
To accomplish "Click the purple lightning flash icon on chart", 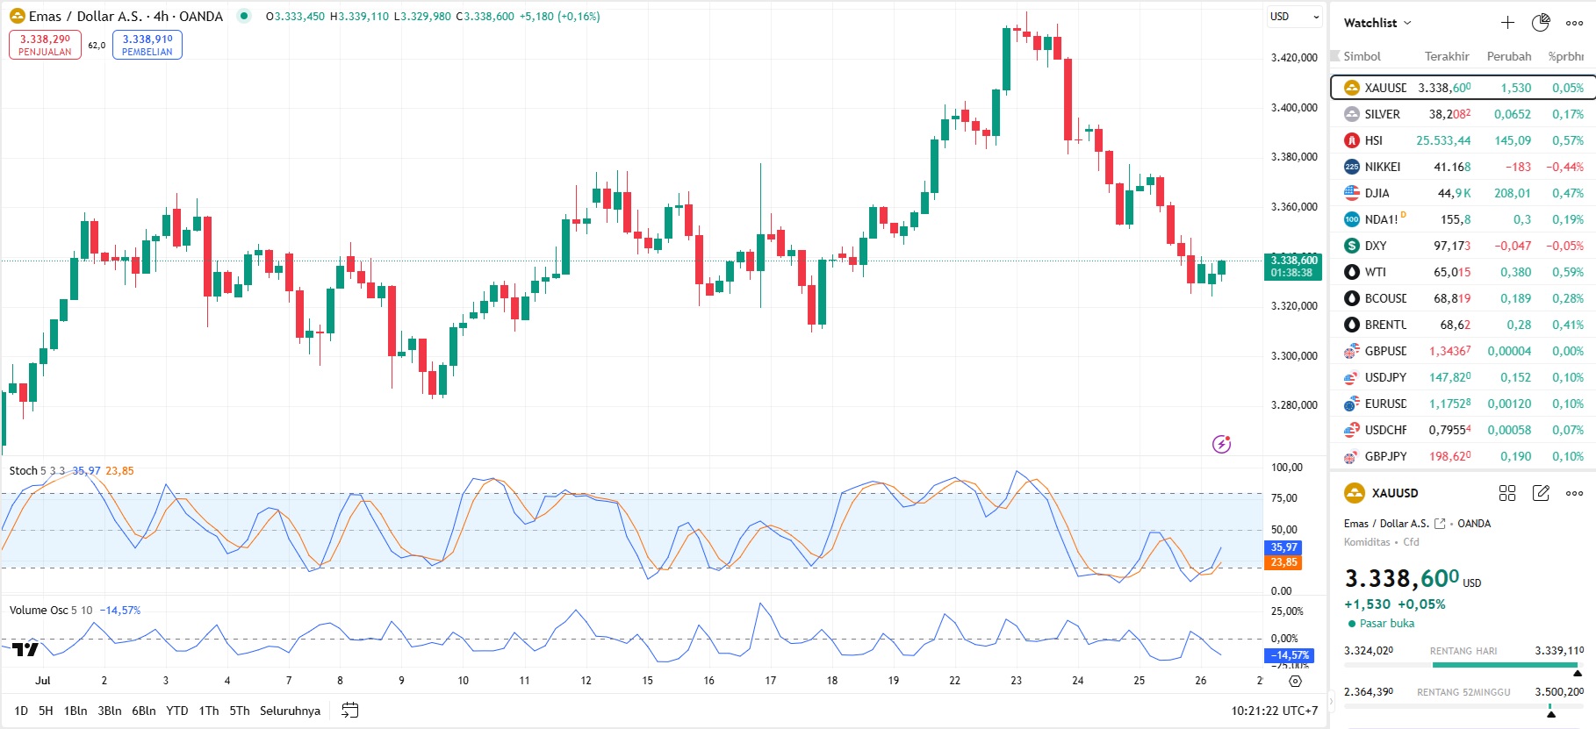I will [1221, 444].
